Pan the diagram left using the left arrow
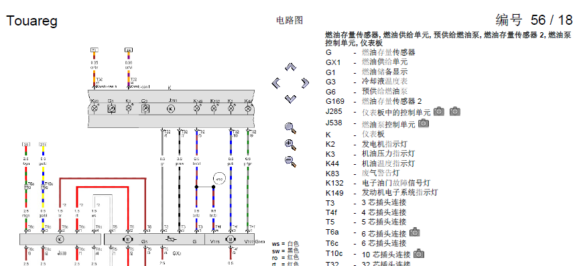 [277, 83]
